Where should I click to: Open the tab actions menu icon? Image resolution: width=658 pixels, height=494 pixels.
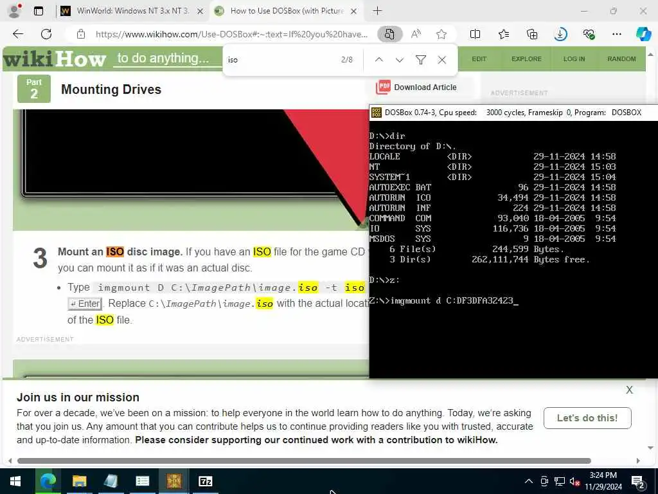pos(38,11)
